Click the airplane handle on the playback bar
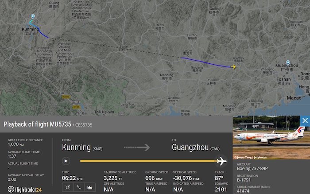This screenshot has width=310, height=194. [221, 161]
